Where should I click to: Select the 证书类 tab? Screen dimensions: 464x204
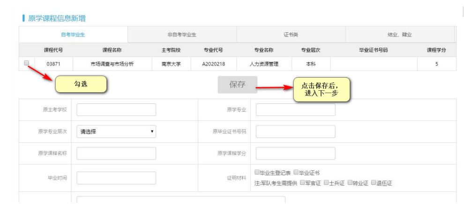(291, 35)
